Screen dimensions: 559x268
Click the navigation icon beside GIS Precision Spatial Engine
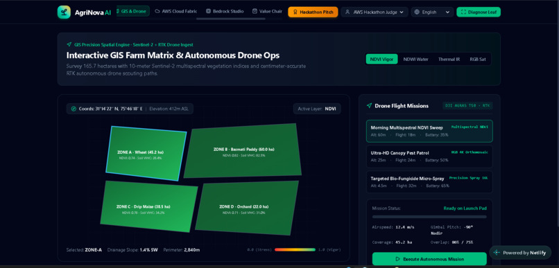[69, 45]
